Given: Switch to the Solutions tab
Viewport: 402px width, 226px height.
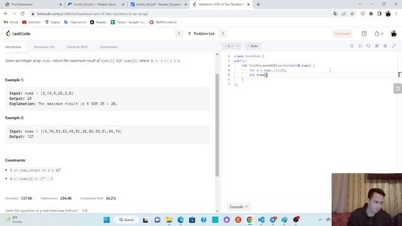Looking at the screenshot, I should 77,47.
